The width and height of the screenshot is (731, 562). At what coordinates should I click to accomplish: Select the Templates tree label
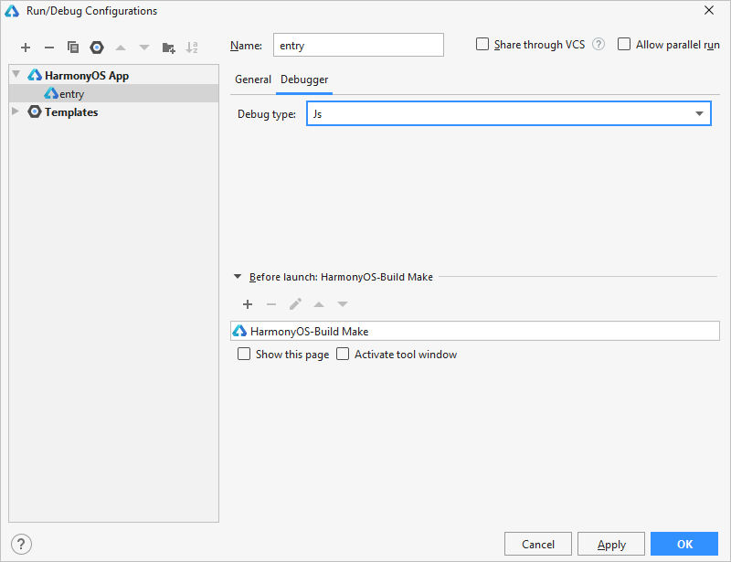(71, 111)
